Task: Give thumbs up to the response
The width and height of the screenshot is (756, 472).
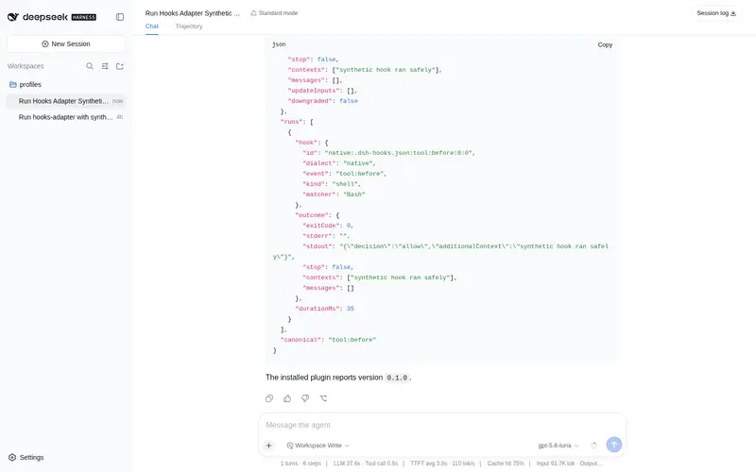Action: tap(287, 398)
